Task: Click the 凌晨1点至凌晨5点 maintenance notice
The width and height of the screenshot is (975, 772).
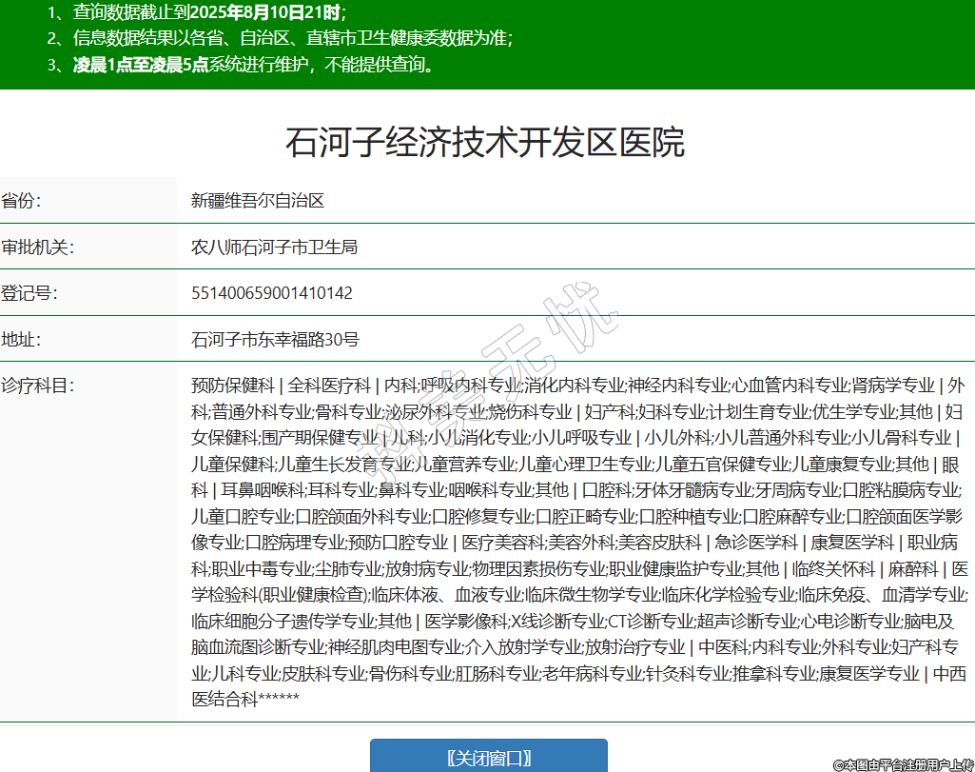Action: [140, 66]
